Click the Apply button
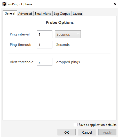Image resolution: width=119 pixels, height=138 pixels. (107, 132)
